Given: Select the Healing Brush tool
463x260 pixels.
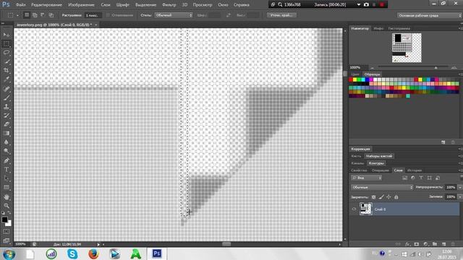Looking at the screenshot, I should pos(7,89).
